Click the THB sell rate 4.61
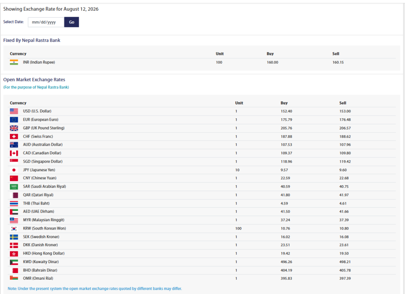 tap(343, 203)
